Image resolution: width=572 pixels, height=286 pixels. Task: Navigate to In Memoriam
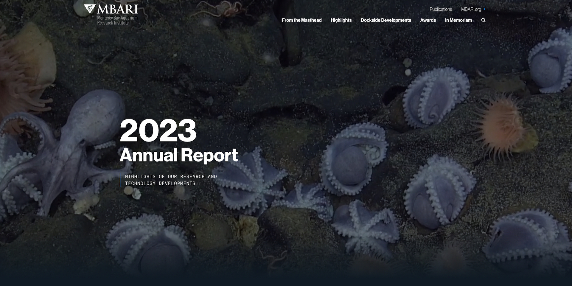click(x=458, y=20)
